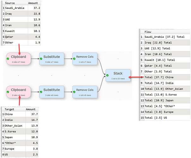Select the Clipboard node with 2 cols x 7 rows
Viewport: 191px width, 158px height.
[x=19, y=58]
